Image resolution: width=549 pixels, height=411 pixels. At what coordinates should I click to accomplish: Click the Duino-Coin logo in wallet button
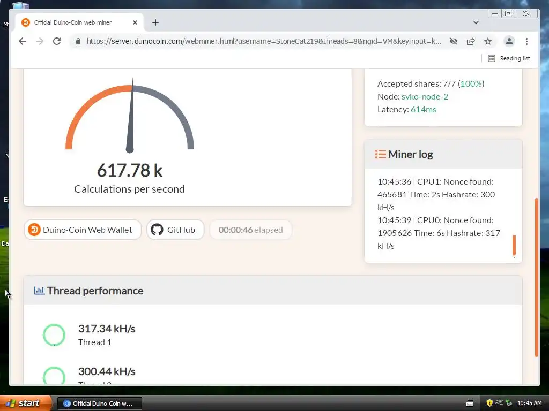coord(34,230)
